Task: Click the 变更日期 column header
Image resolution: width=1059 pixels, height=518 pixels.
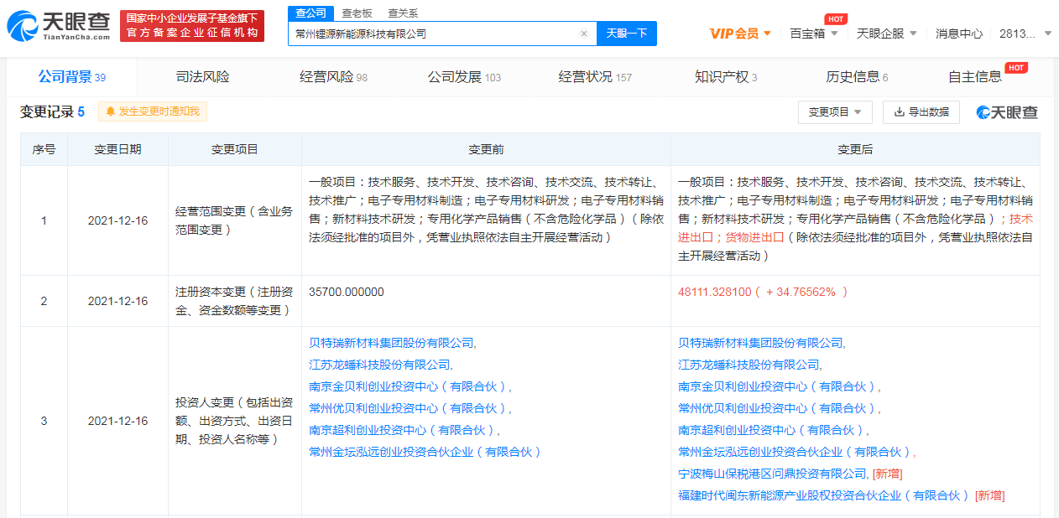Action: pyautogui.click(x=117, y=149)
